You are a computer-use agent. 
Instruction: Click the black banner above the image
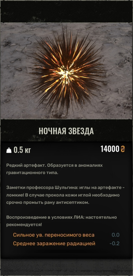(66, 12)
